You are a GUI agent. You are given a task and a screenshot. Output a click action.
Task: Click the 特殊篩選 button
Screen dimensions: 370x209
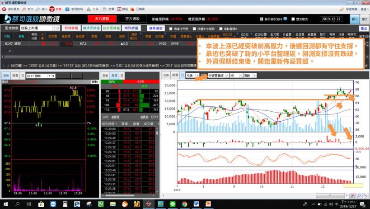click(x=131, y=28)
